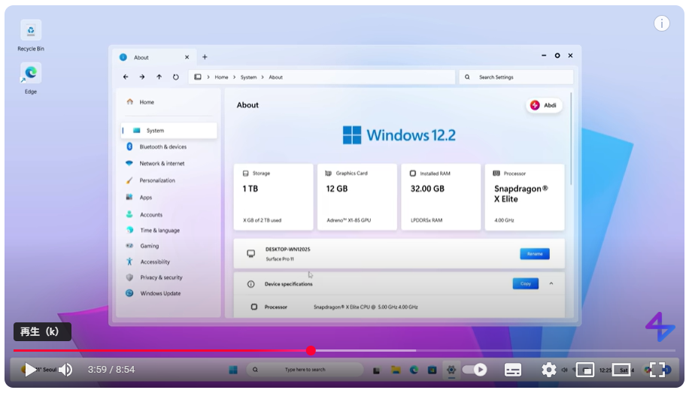Click the Copy button
The height and width of the screenshot is (393, 689).
click(x=526, y=283)
